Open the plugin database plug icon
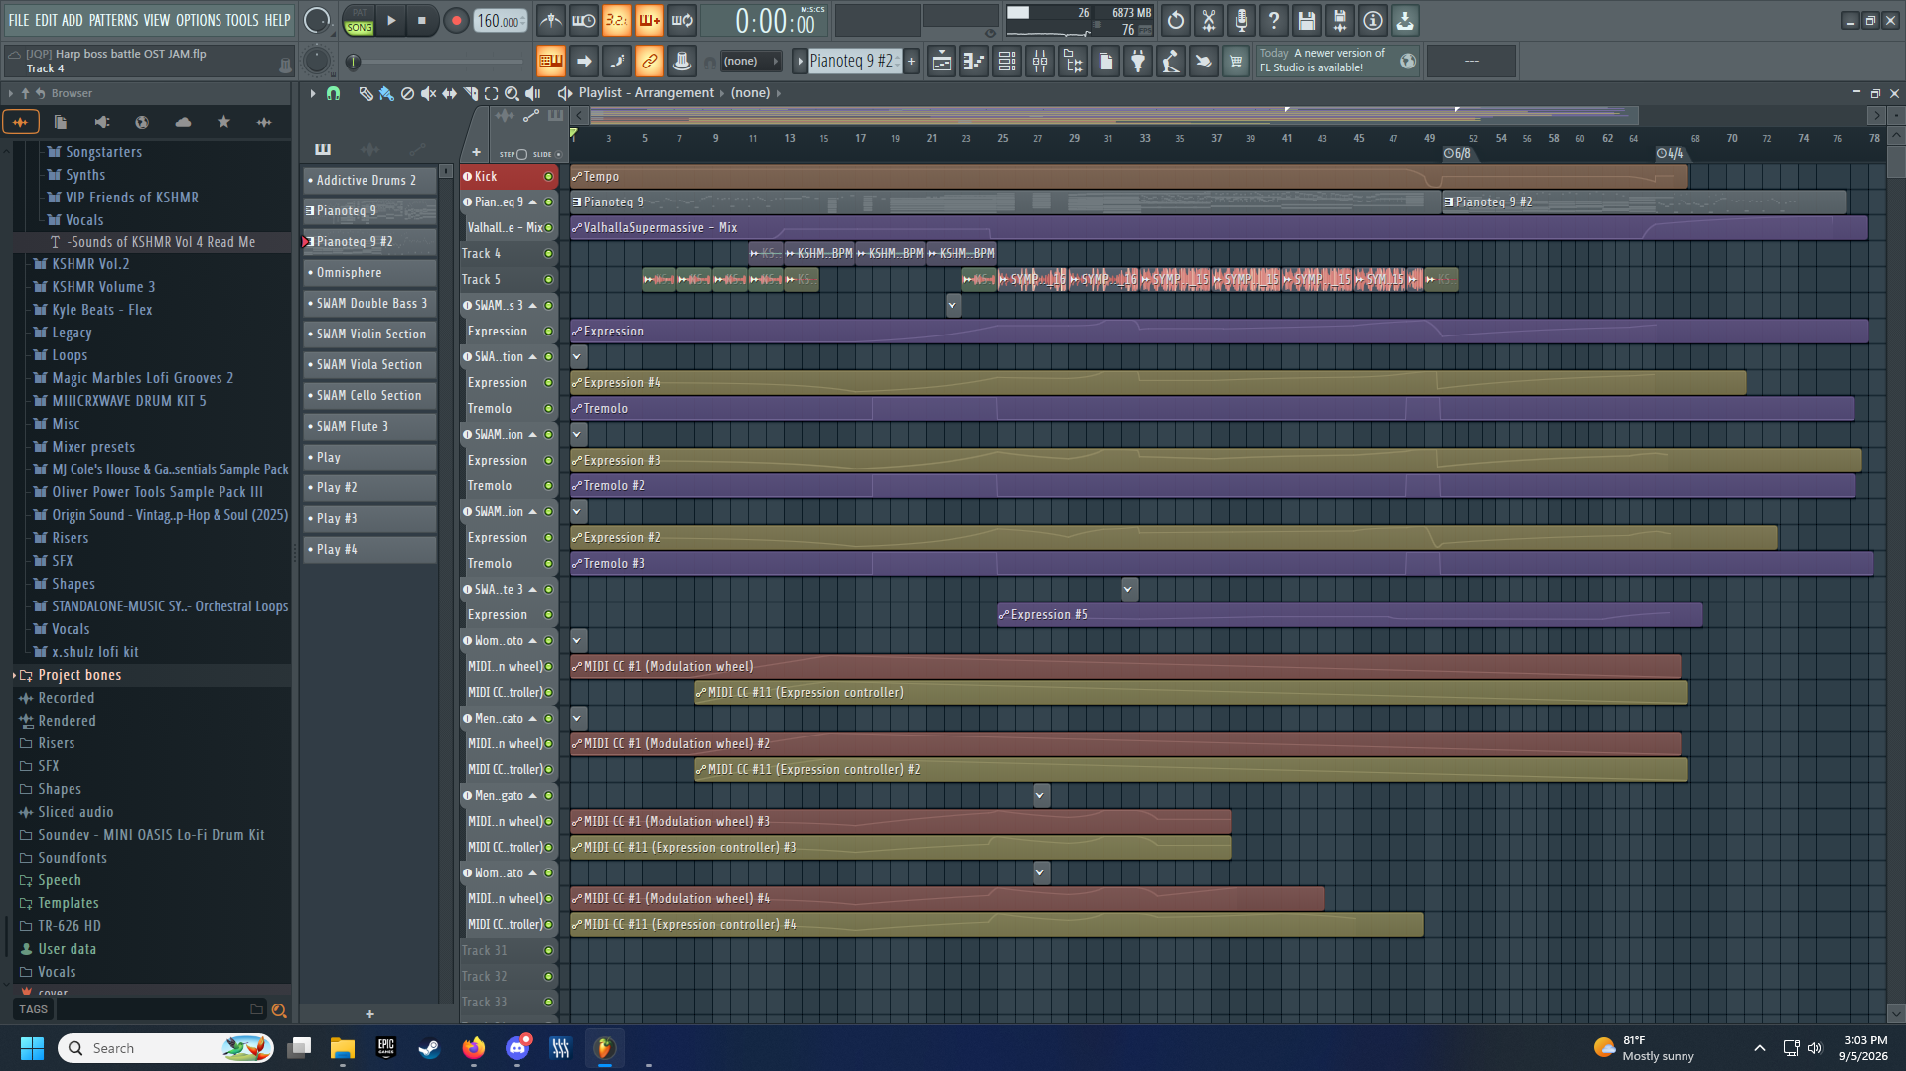 click(1138, 62)
